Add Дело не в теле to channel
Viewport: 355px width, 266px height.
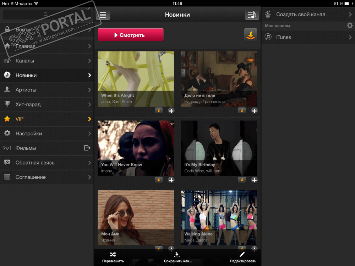(254, 111)
